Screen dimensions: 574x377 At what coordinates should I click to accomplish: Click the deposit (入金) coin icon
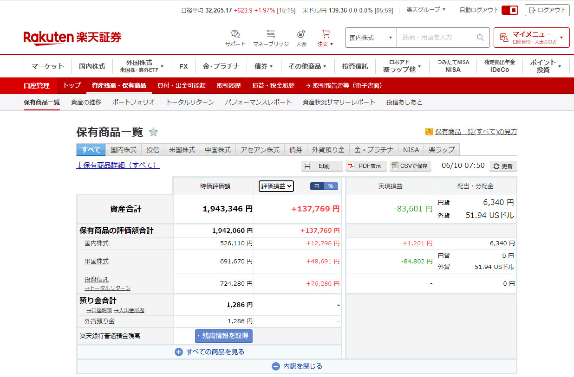point(301,34)
